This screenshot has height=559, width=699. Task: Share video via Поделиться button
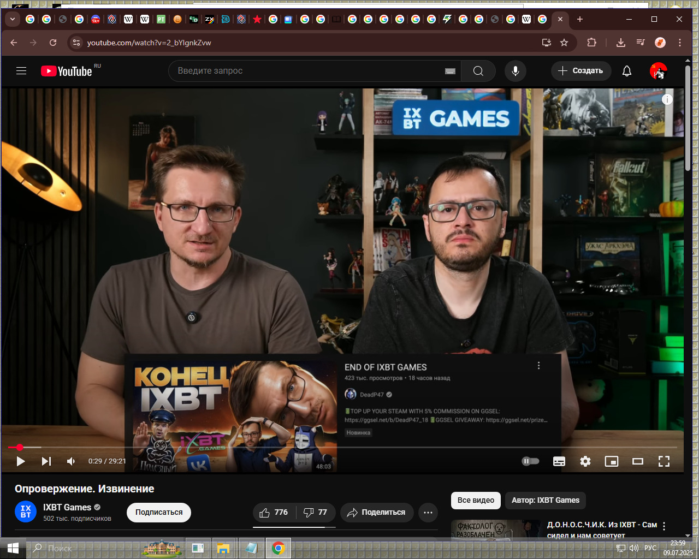click(x=377, y=513)
